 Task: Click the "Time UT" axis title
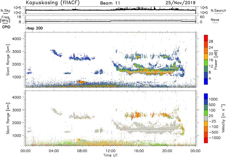click(110, 155)
